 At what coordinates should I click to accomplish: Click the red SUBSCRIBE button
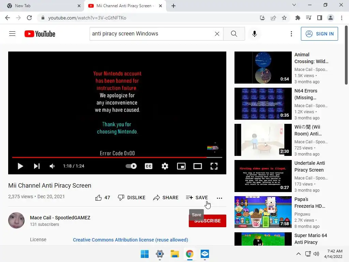[208, 221]
